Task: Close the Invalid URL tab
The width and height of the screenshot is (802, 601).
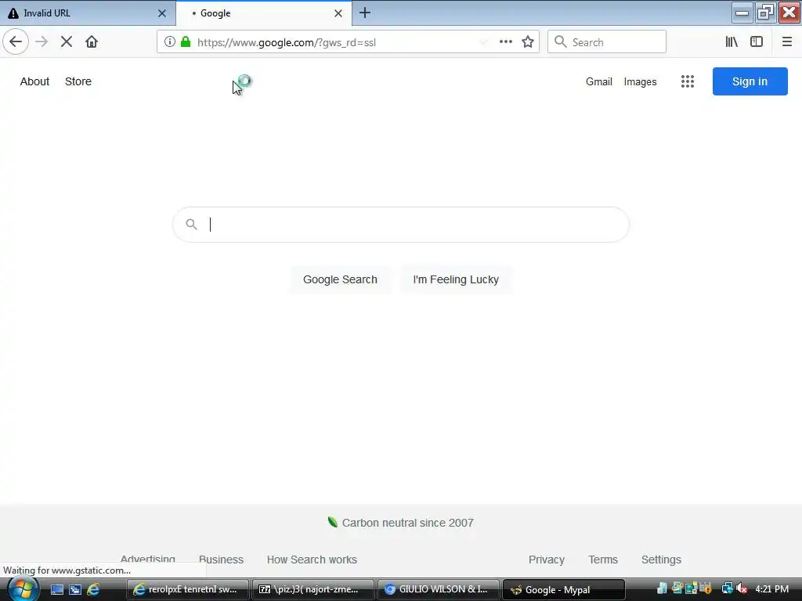Action: point(161,13)
